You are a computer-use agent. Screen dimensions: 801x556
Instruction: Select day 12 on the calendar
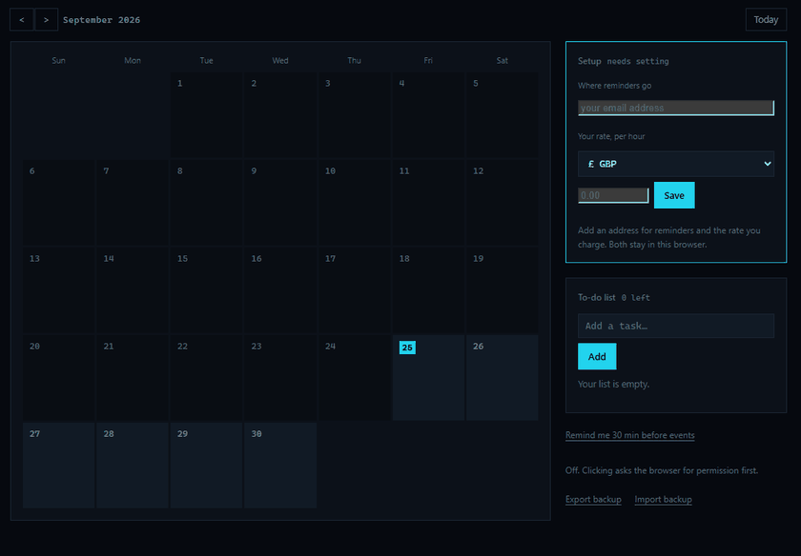click(503, 203)
